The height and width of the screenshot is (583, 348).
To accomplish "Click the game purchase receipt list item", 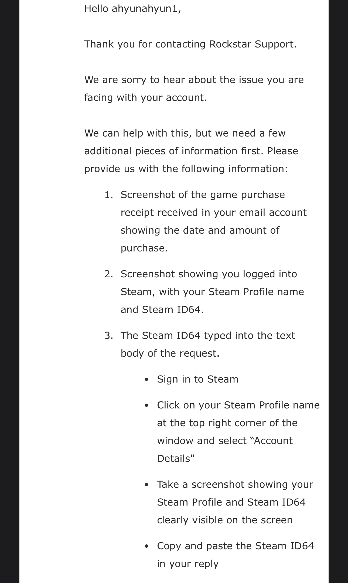I will click(x=214, y=221).
